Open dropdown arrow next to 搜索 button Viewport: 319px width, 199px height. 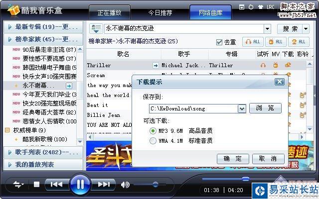306,29
